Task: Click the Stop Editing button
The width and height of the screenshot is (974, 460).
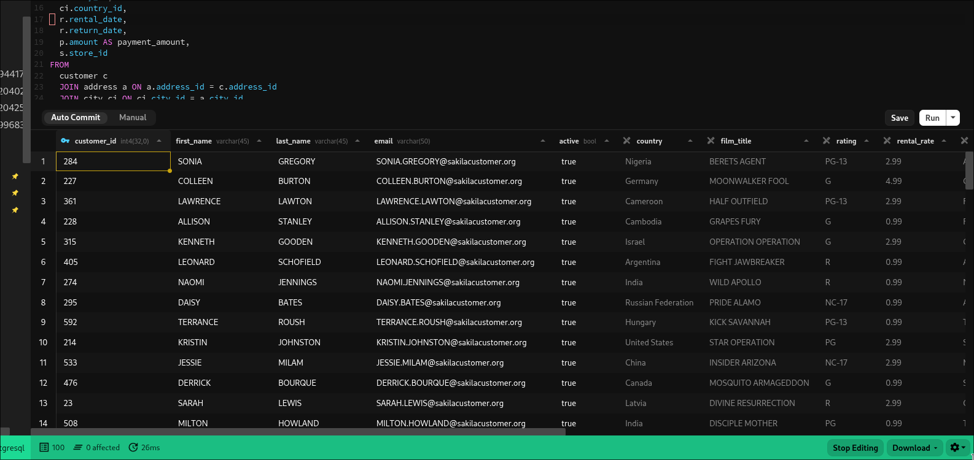Action: pos(855,448)
